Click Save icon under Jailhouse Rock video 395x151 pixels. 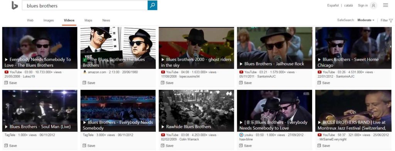click(x=241, y=83)
